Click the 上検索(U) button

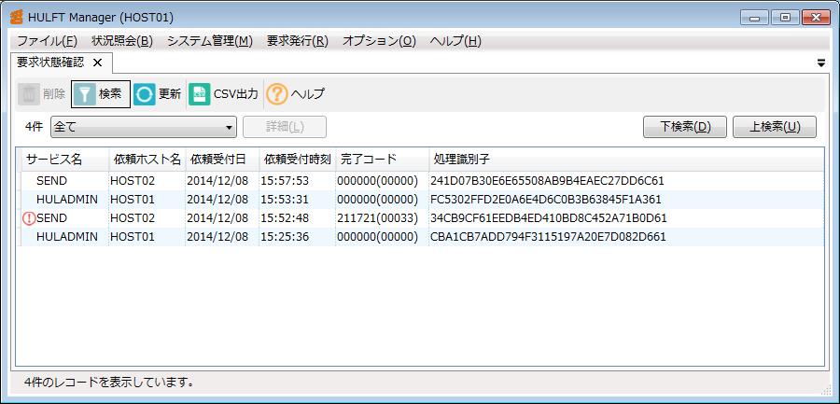point(775,127)
